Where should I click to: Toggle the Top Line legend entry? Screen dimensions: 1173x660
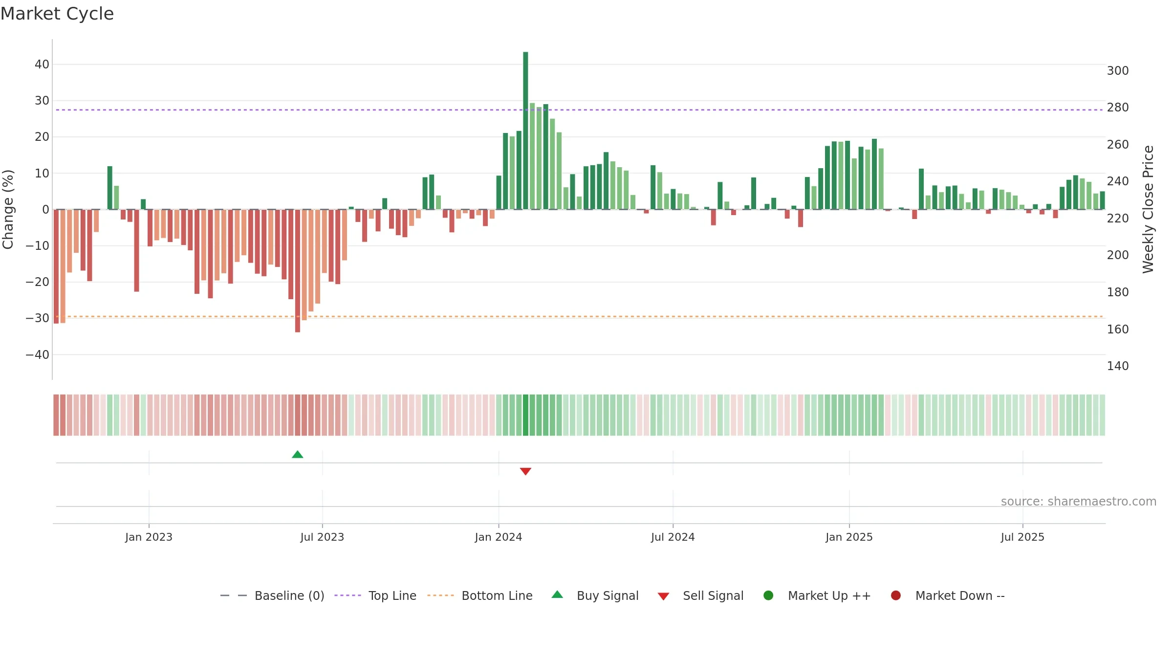[375, 595]
